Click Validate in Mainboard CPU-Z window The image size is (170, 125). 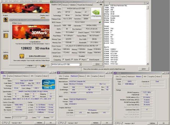96,123
